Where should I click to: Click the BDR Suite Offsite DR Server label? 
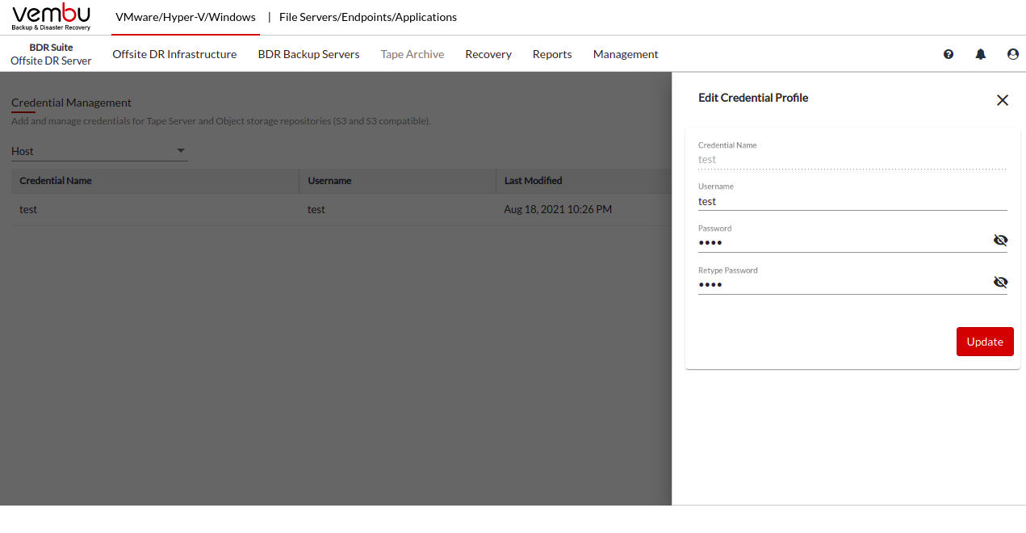[51, 54]
